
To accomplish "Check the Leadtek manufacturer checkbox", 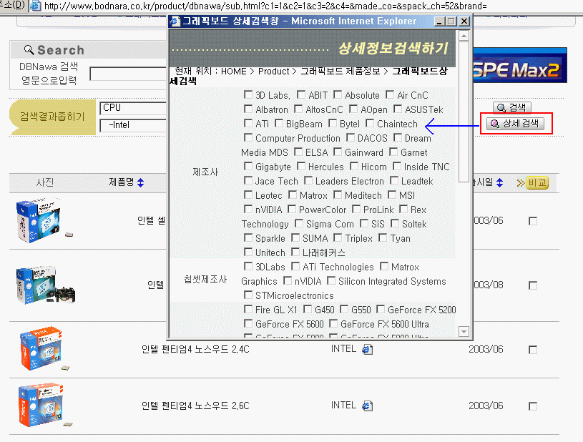I will [394, 180].
